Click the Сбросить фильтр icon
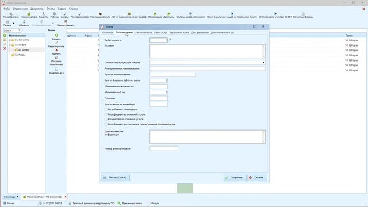Viewport: 368px width, 207px height. [x=66, y=22]
